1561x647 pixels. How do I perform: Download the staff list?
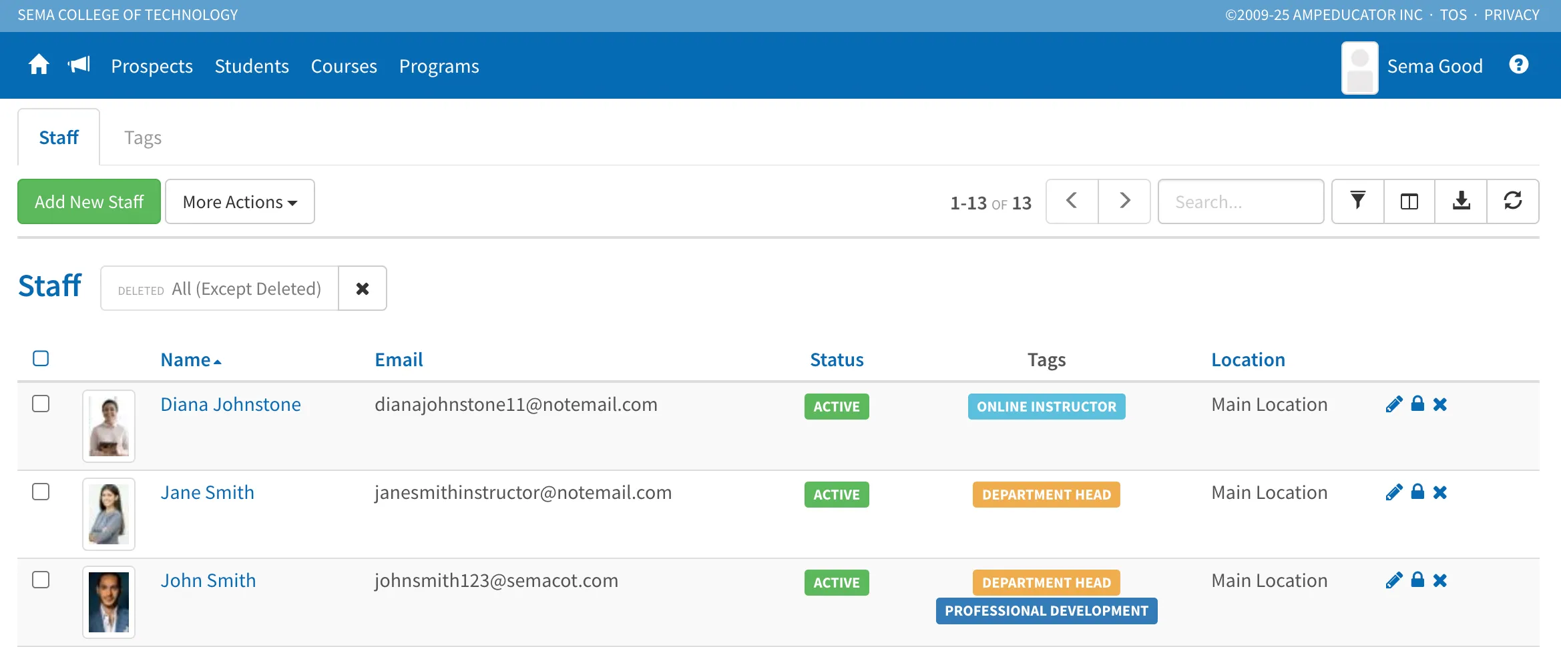click(x=1461, y=201)
